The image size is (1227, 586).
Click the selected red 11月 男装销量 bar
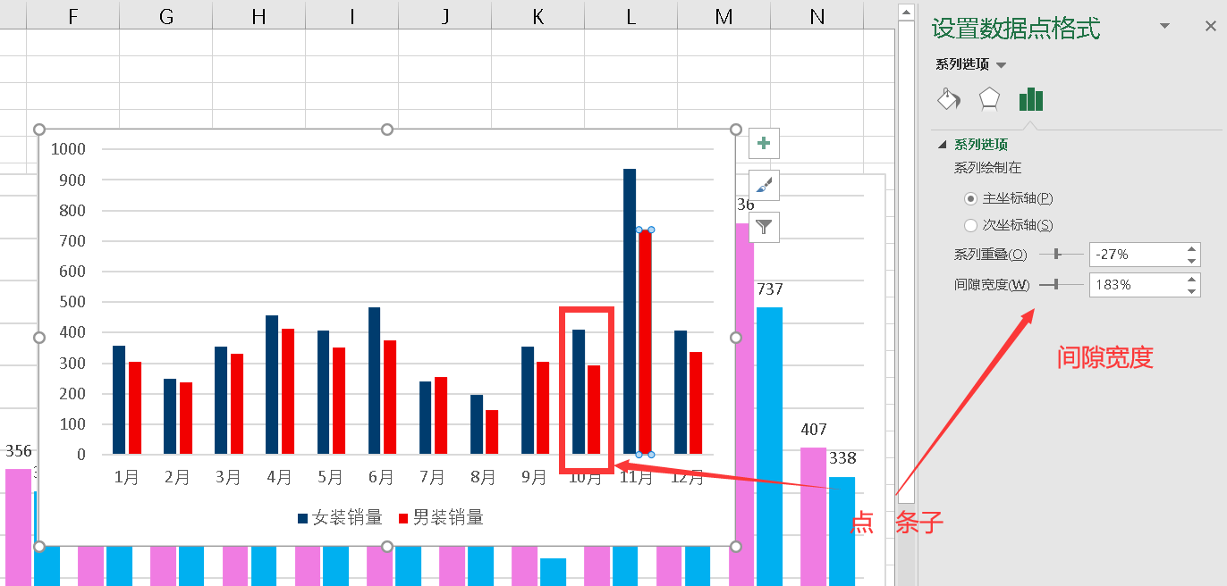click(645, 342)
